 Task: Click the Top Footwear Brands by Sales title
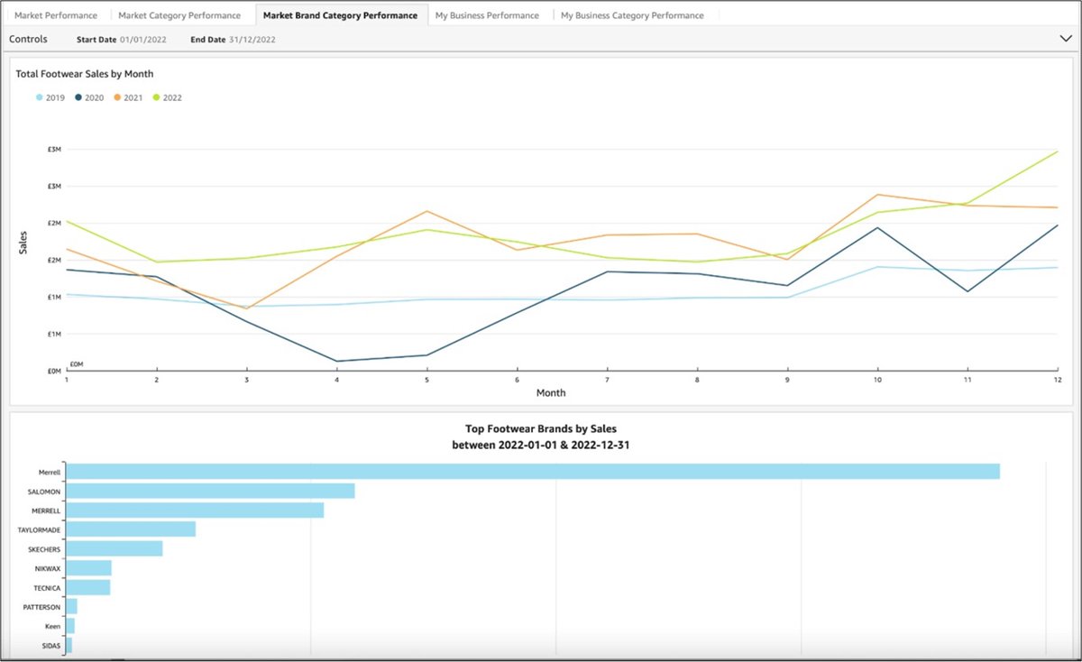tap(541, 429)
